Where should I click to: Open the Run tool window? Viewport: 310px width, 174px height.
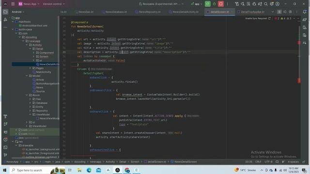pos(5,124)
